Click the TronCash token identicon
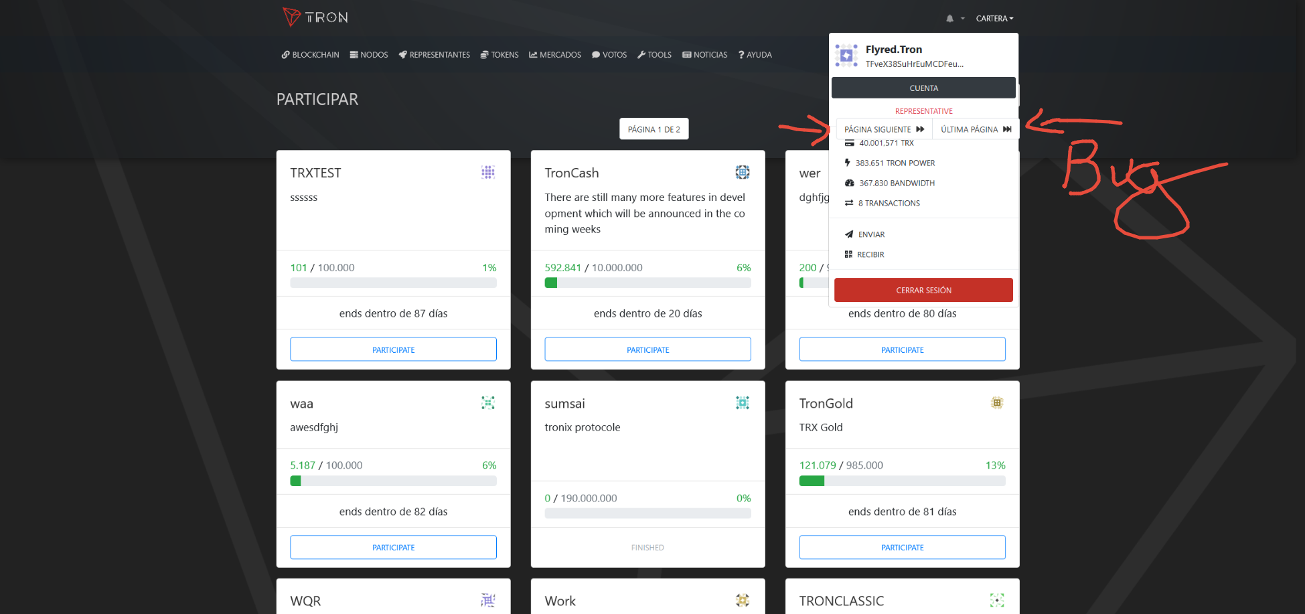Image resolution: width=1305 pixels, height=614 pixels. (743, 172)
